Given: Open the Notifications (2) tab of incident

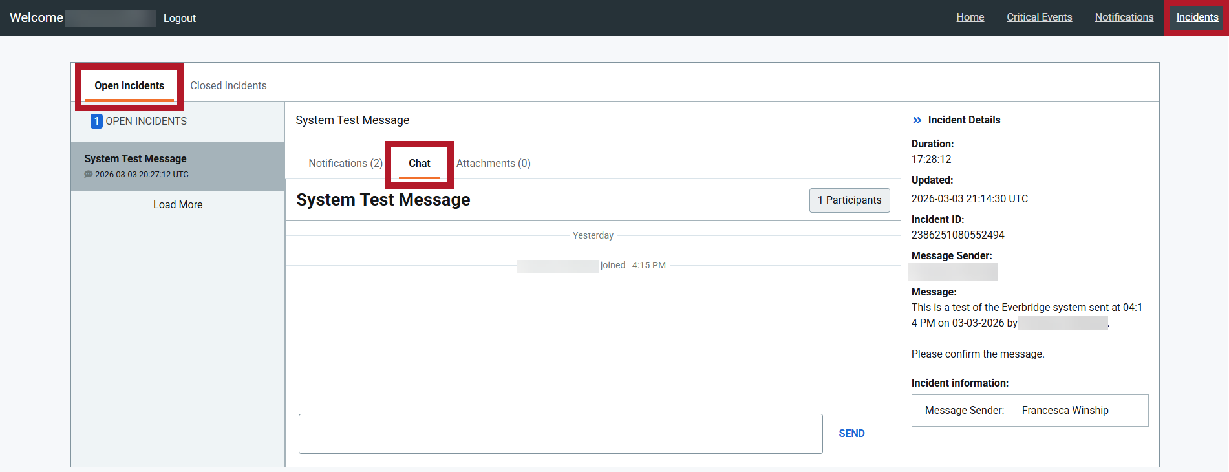Looking at the screenshot, I should tap(345, 164).
